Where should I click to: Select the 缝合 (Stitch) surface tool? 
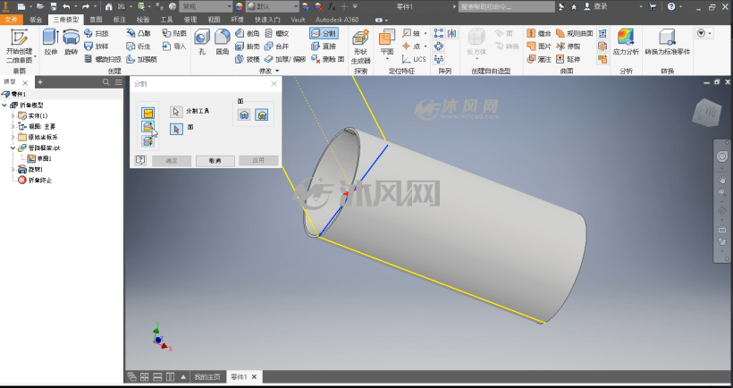pos(539,33)
